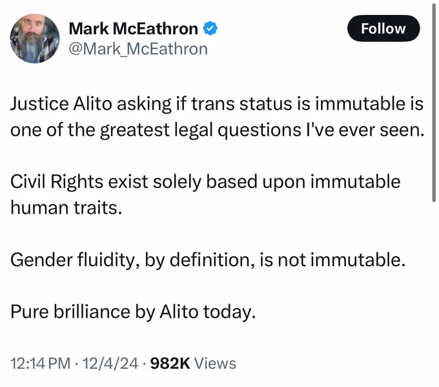Click the word "today." ending the tweet
The height and width of the screenshot is (387, 439).
click(229, 312)
